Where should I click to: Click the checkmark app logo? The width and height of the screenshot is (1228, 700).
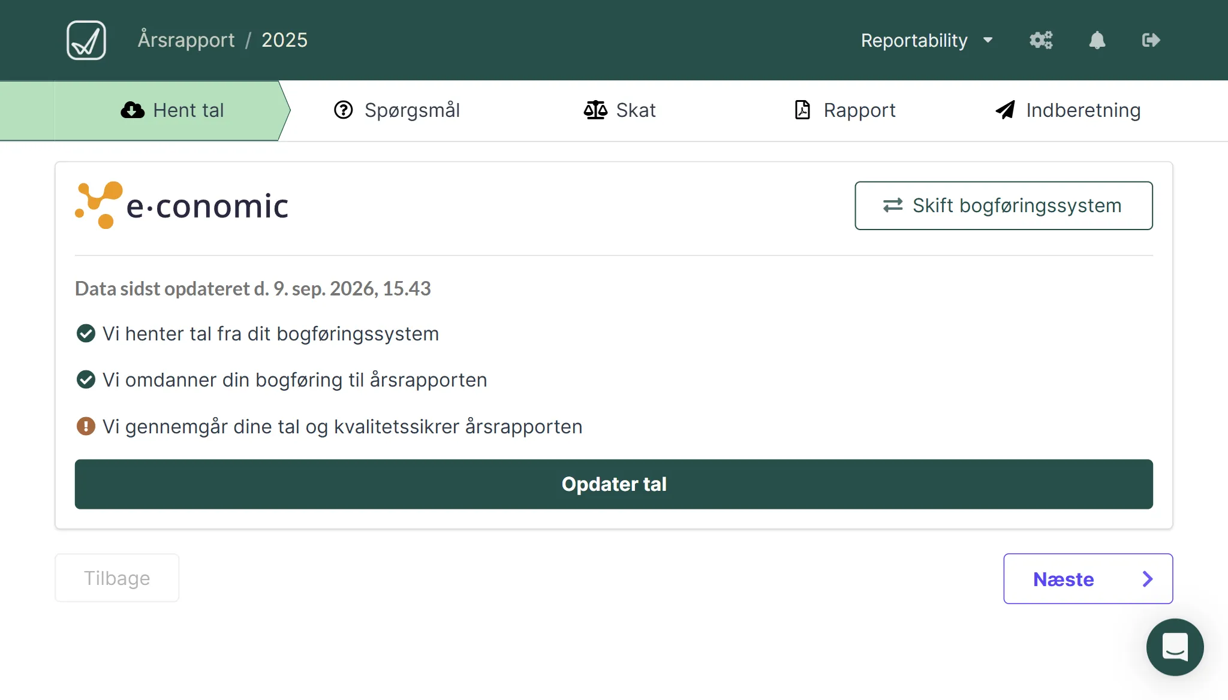point(86,40)
